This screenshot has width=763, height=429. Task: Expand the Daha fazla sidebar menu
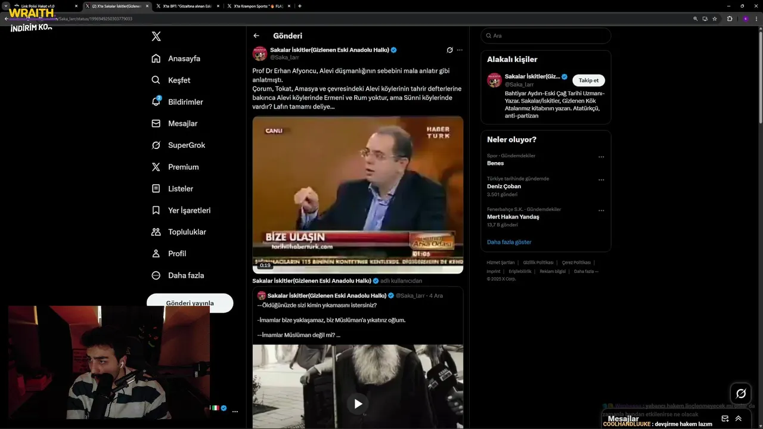(178, 275)
